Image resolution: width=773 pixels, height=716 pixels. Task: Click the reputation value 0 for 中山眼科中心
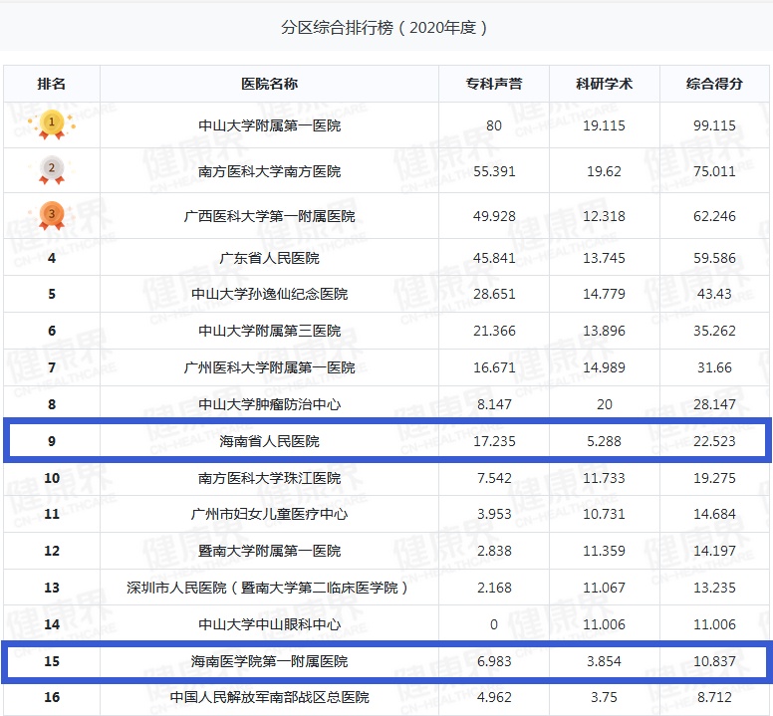(494, 624)
